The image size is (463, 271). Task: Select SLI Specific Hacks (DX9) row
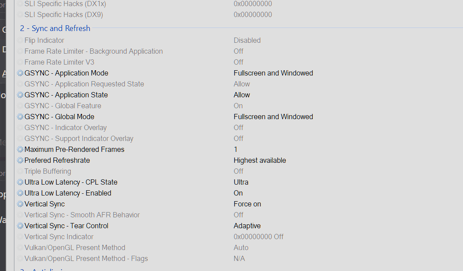[63, 15]
